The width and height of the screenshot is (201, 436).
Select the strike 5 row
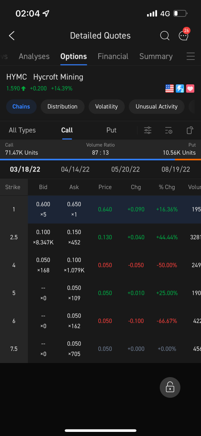[x=100, y=293]
